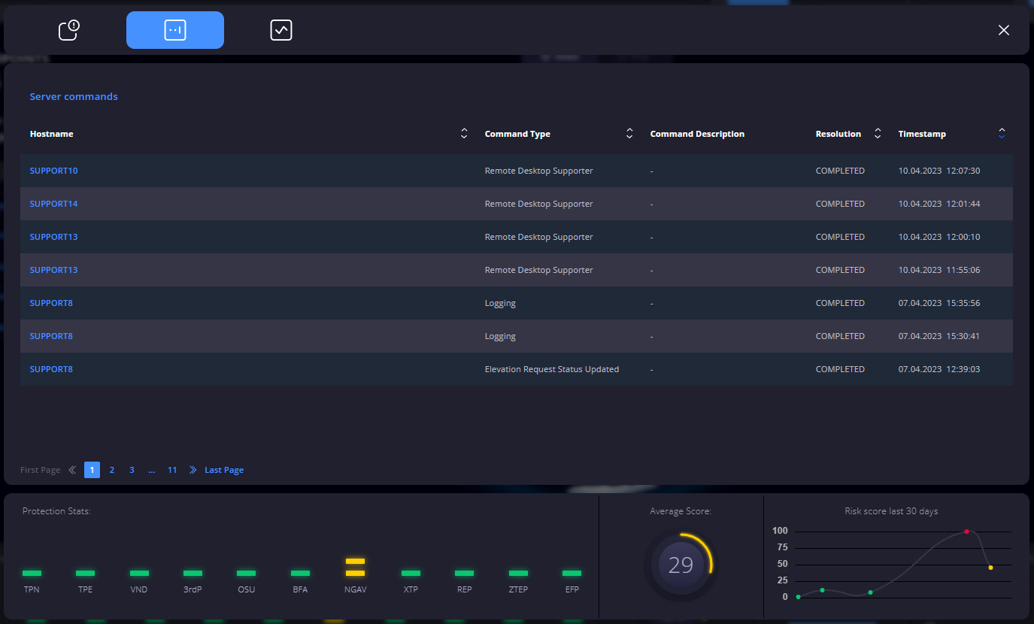Go to pagination page 2
Screen dimensions: 1034x624
pos(112,470)
